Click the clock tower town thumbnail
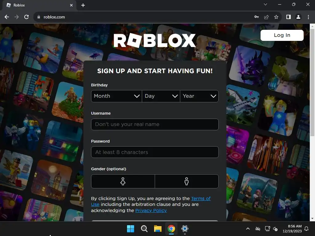Screen dimensions: 315x236 tap(52, 180)
